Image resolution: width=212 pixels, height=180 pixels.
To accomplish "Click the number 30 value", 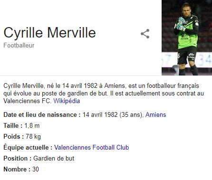I will coord(36,169).
